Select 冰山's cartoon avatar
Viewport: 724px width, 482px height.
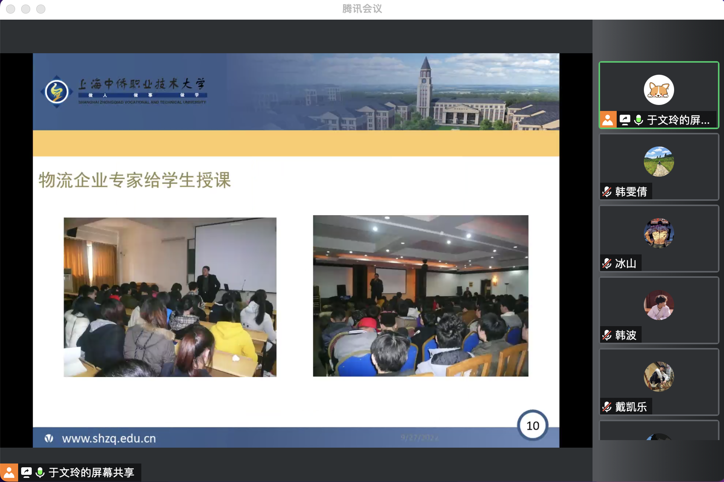coord(659,233)
